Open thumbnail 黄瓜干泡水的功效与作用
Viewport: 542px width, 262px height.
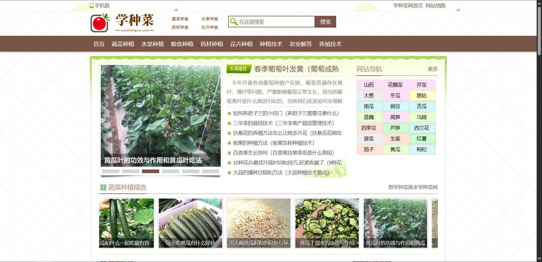coord(327,223)
